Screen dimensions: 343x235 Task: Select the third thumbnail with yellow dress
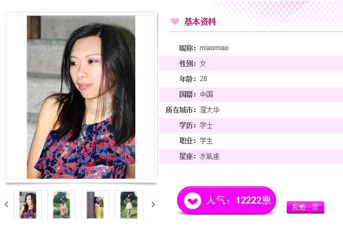(95, 205)
